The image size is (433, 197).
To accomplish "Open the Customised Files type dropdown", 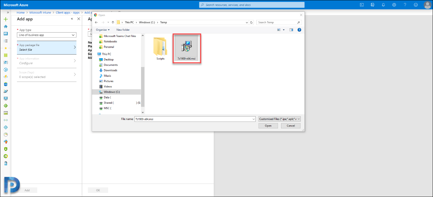I will (279, 119).
